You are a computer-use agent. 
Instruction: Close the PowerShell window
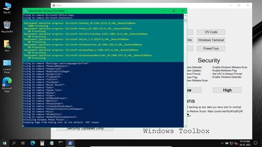183,11
